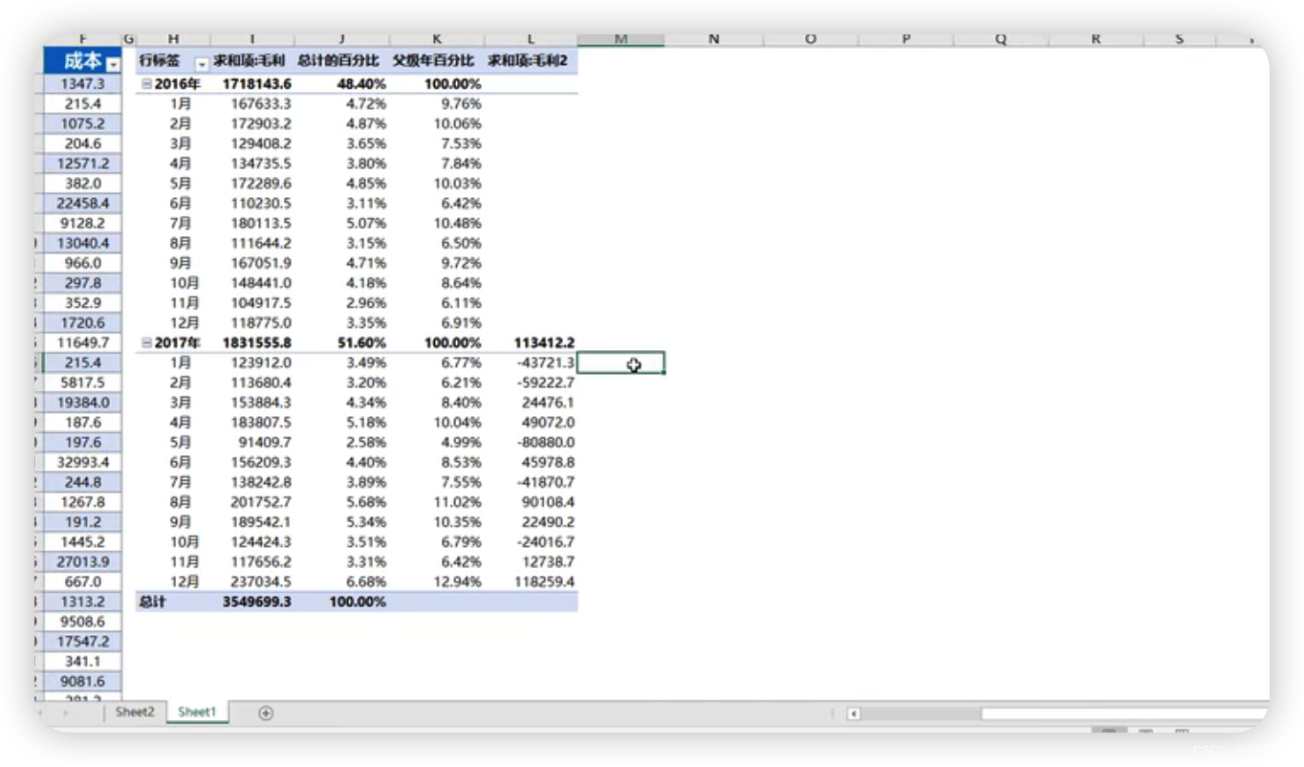Select the 2017年 total 1831555.8 cell

pyautogui.click(x=252, y=342)
